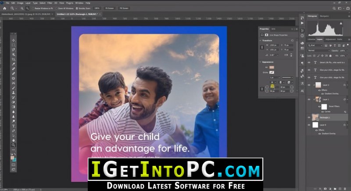Open the Opacity dropdown arrow

[347, 50]
